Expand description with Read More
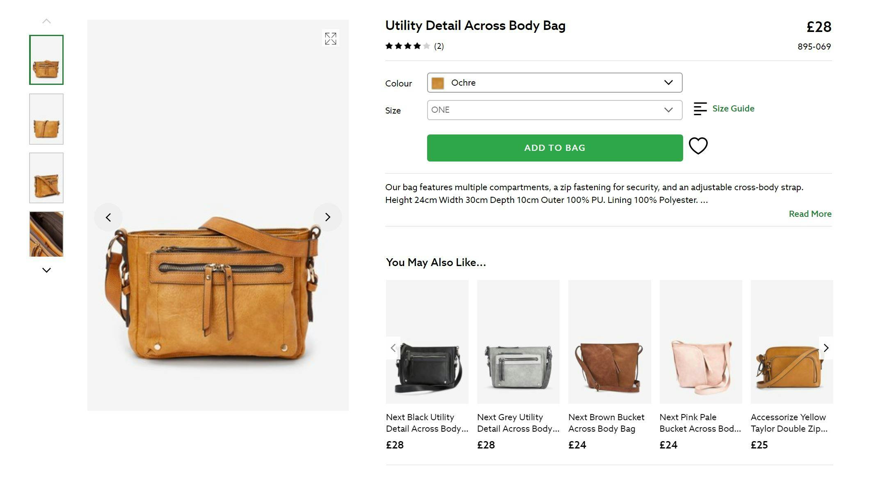The image size is (869, 478). coord(810,214)
